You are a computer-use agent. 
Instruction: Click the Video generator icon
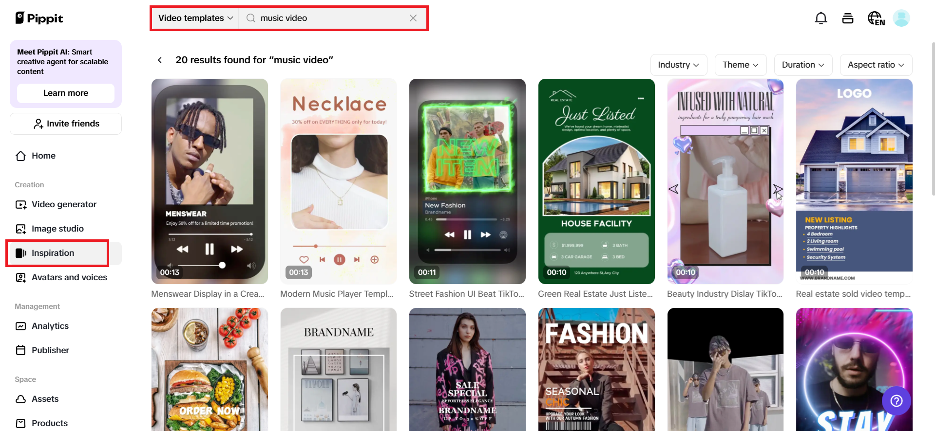[x=20, y=204]
